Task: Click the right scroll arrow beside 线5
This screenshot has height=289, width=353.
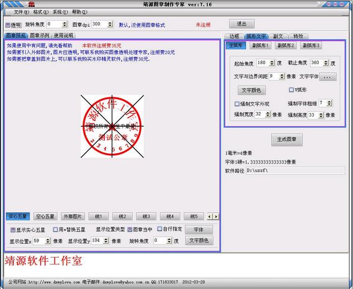Action: 216,216
